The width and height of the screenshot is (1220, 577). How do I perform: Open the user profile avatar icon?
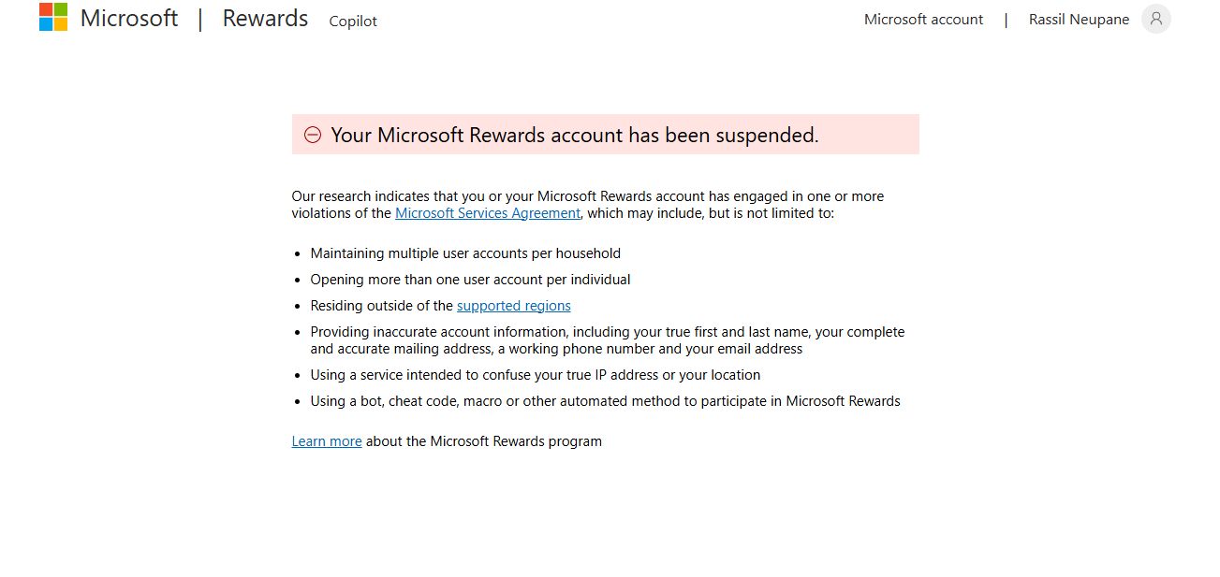(1155, 19)
